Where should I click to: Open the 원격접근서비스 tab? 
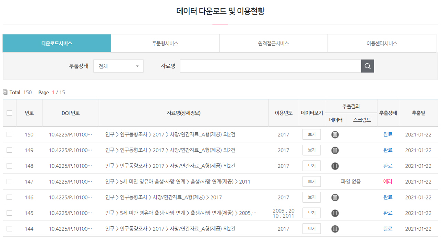[x=274, y=43]
